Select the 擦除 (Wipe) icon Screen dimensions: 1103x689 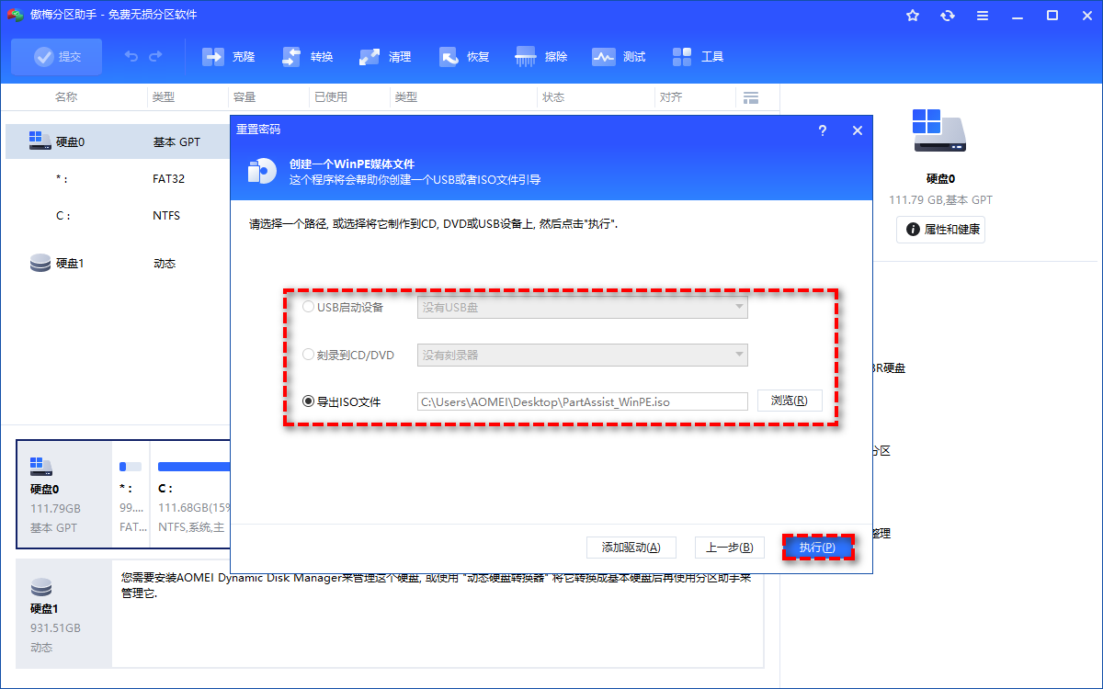[541, 56]
